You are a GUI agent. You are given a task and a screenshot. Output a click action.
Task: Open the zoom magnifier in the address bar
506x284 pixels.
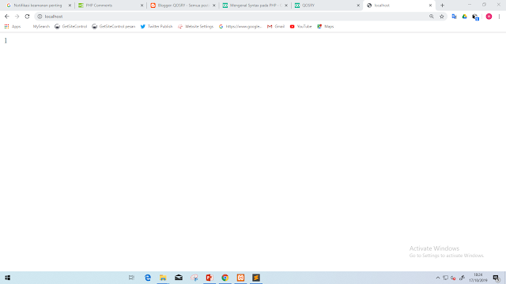pyautogui.click(x=432, y=17)
